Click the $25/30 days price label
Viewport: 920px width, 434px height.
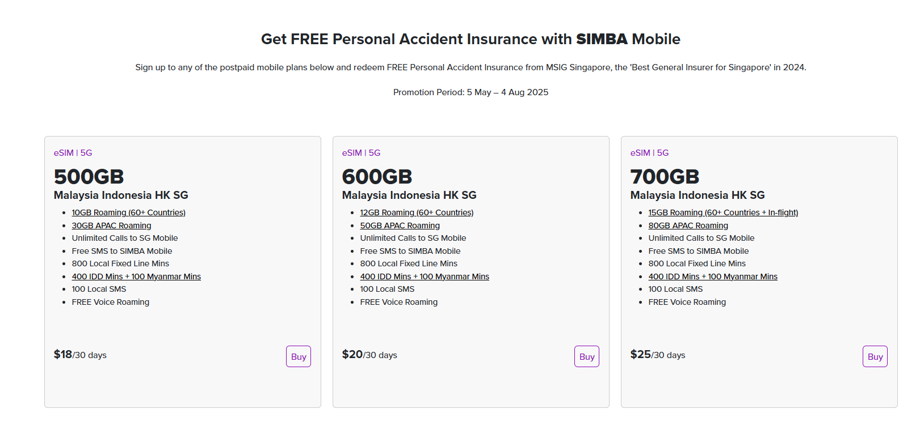[x=658, y=355]
